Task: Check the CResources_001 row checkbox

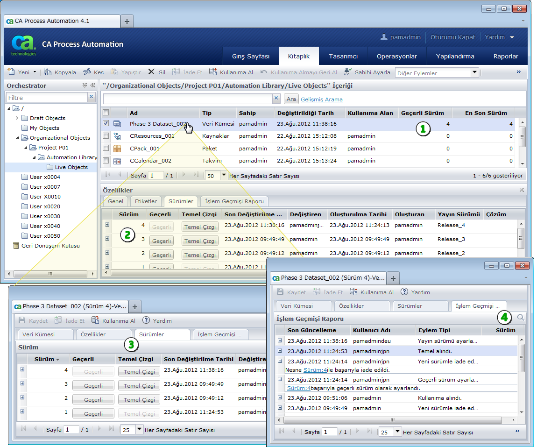Action: coord(106,136)
